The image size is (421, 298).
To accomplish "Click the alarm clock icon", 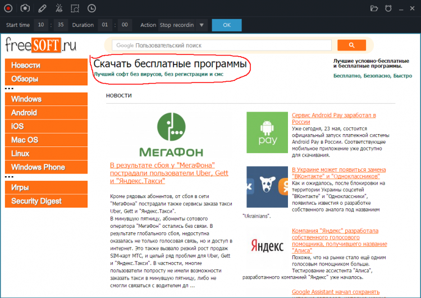I will coord(388,8).
